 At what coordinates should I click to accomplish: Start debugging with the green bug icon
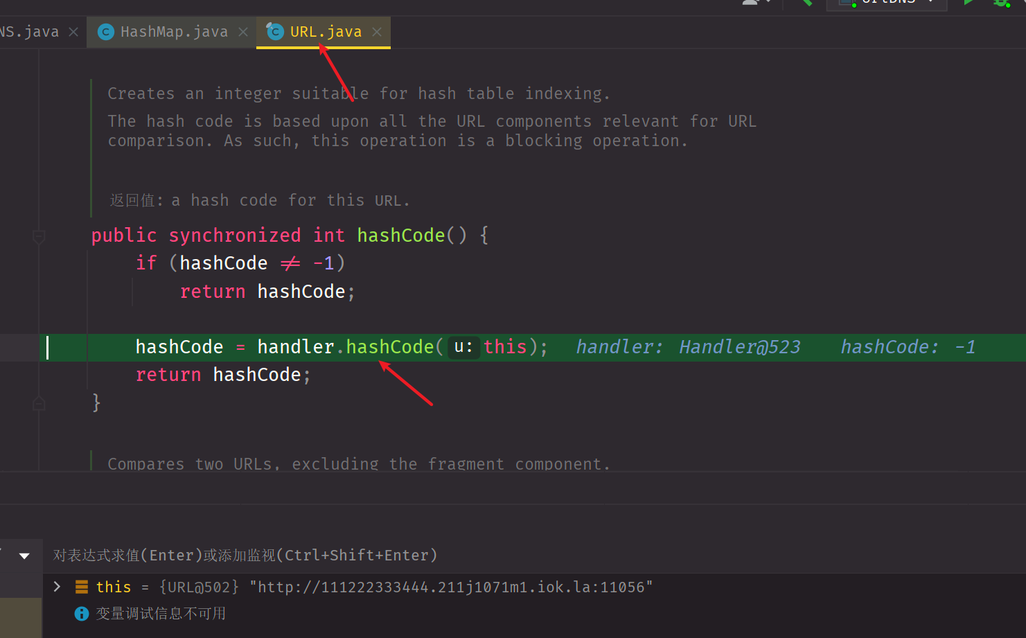tap(1002, 3)
